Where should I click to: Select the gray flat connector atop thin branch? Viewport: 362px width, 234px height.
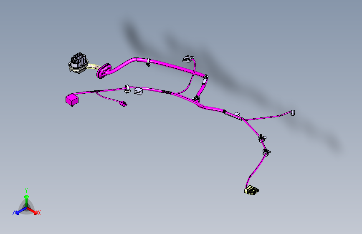pyautogui.click(x=188, y=58)
